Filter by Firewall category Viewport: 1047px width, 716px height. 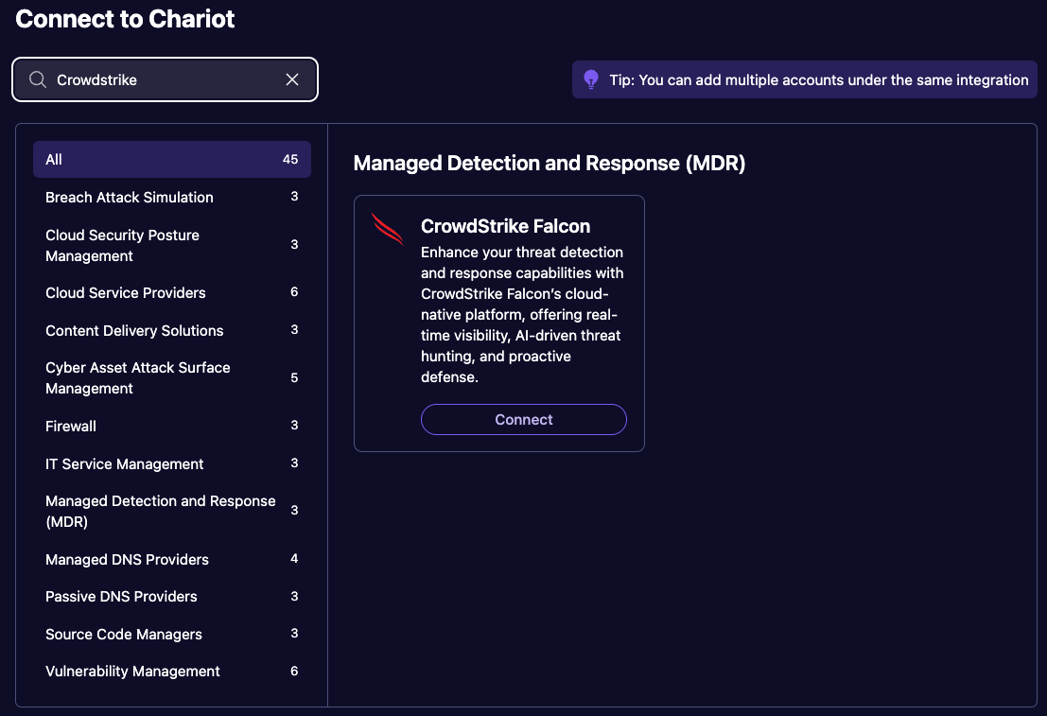[x=171, y=426]
